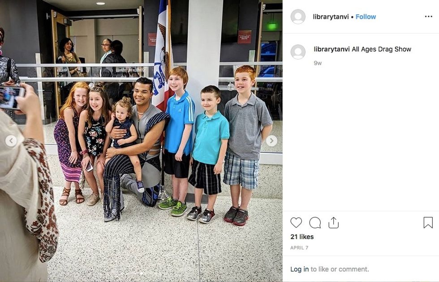
Task: Click the 'to like or comment' prompt
Action: tap(340, 269)
